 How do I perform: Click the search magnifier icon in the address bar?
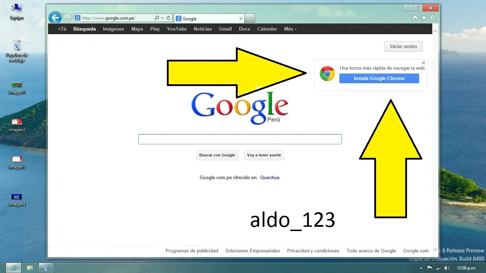(157, 18)
